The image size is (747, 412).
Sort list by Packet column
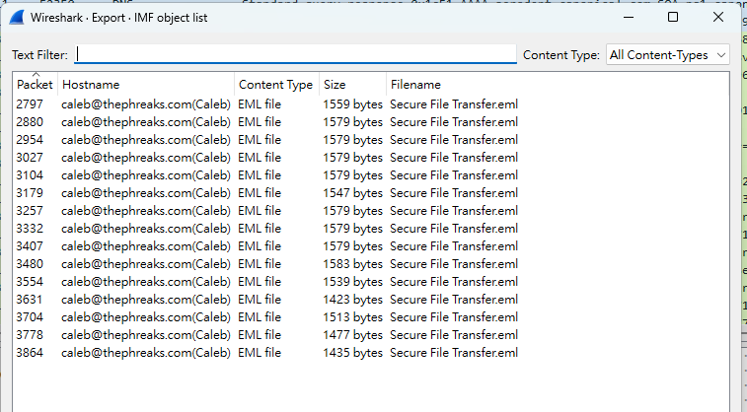click(x=35, y=85)
